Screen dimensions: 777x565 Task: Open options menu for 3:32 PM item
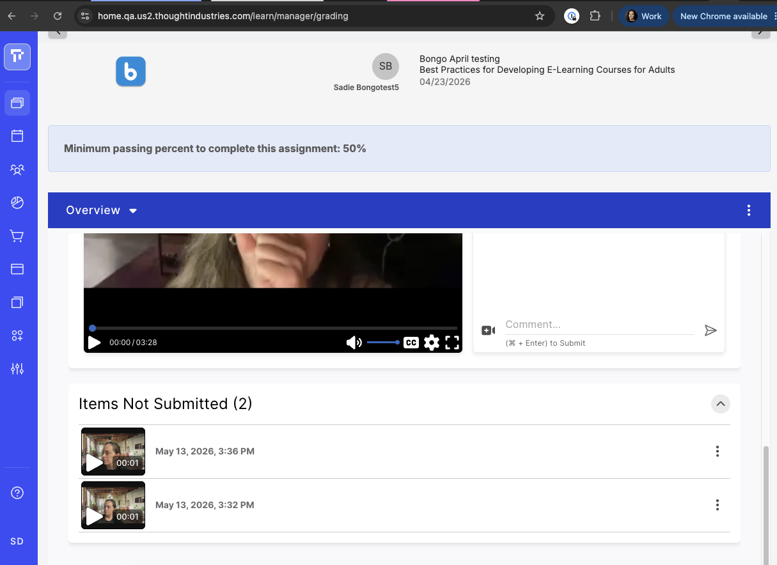(x=718, y=505)
